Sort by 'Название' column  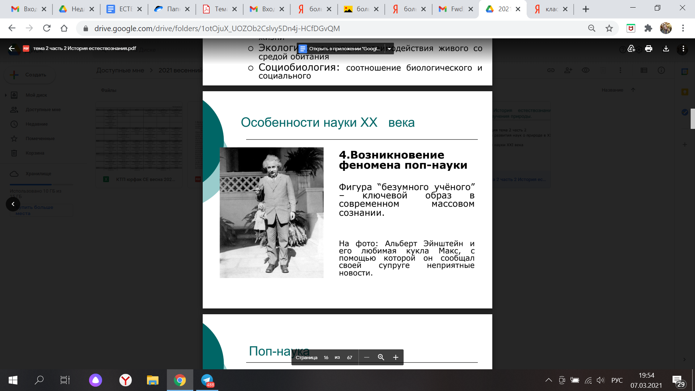[612, 90]
